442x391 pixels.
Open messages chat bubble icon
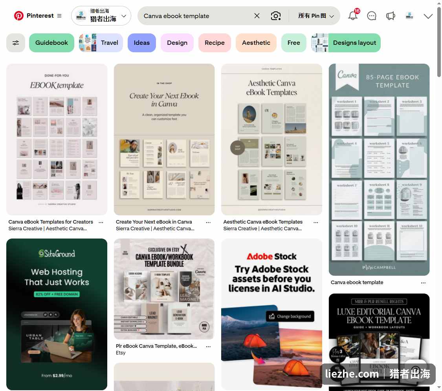tap(372, 16)
